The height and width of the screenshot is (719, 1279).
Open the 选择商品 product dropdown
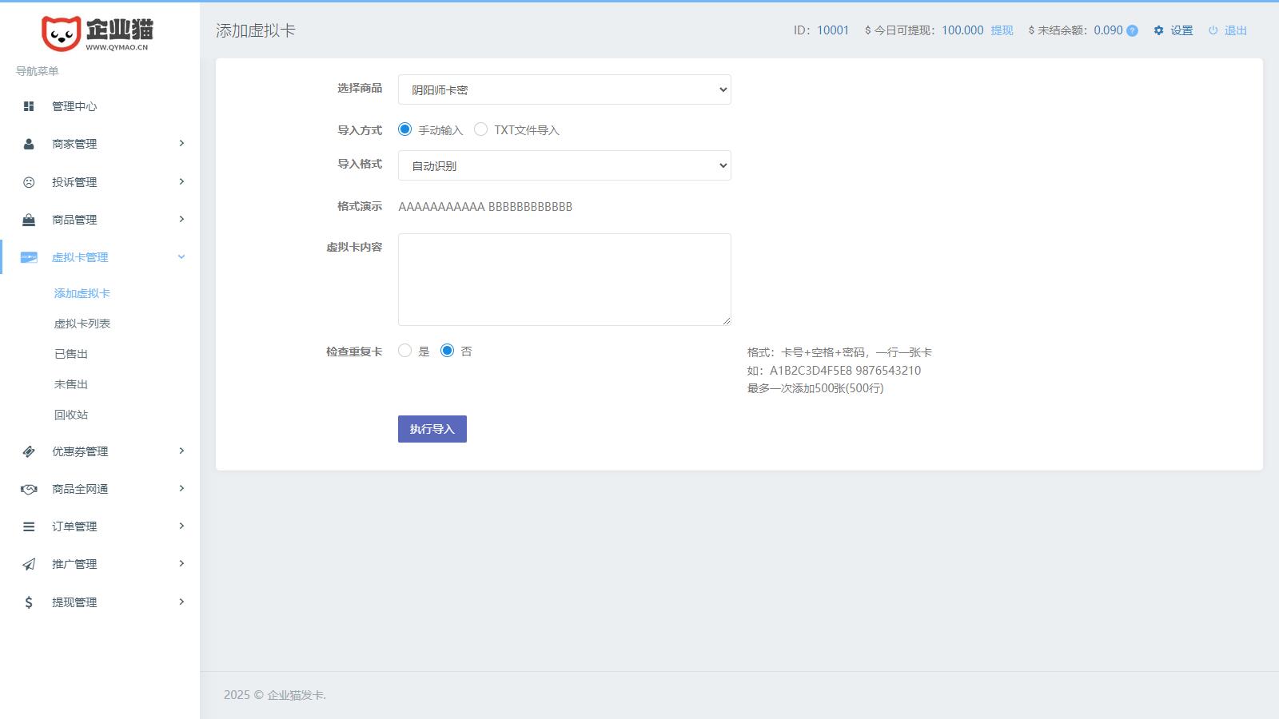[564, 89]
